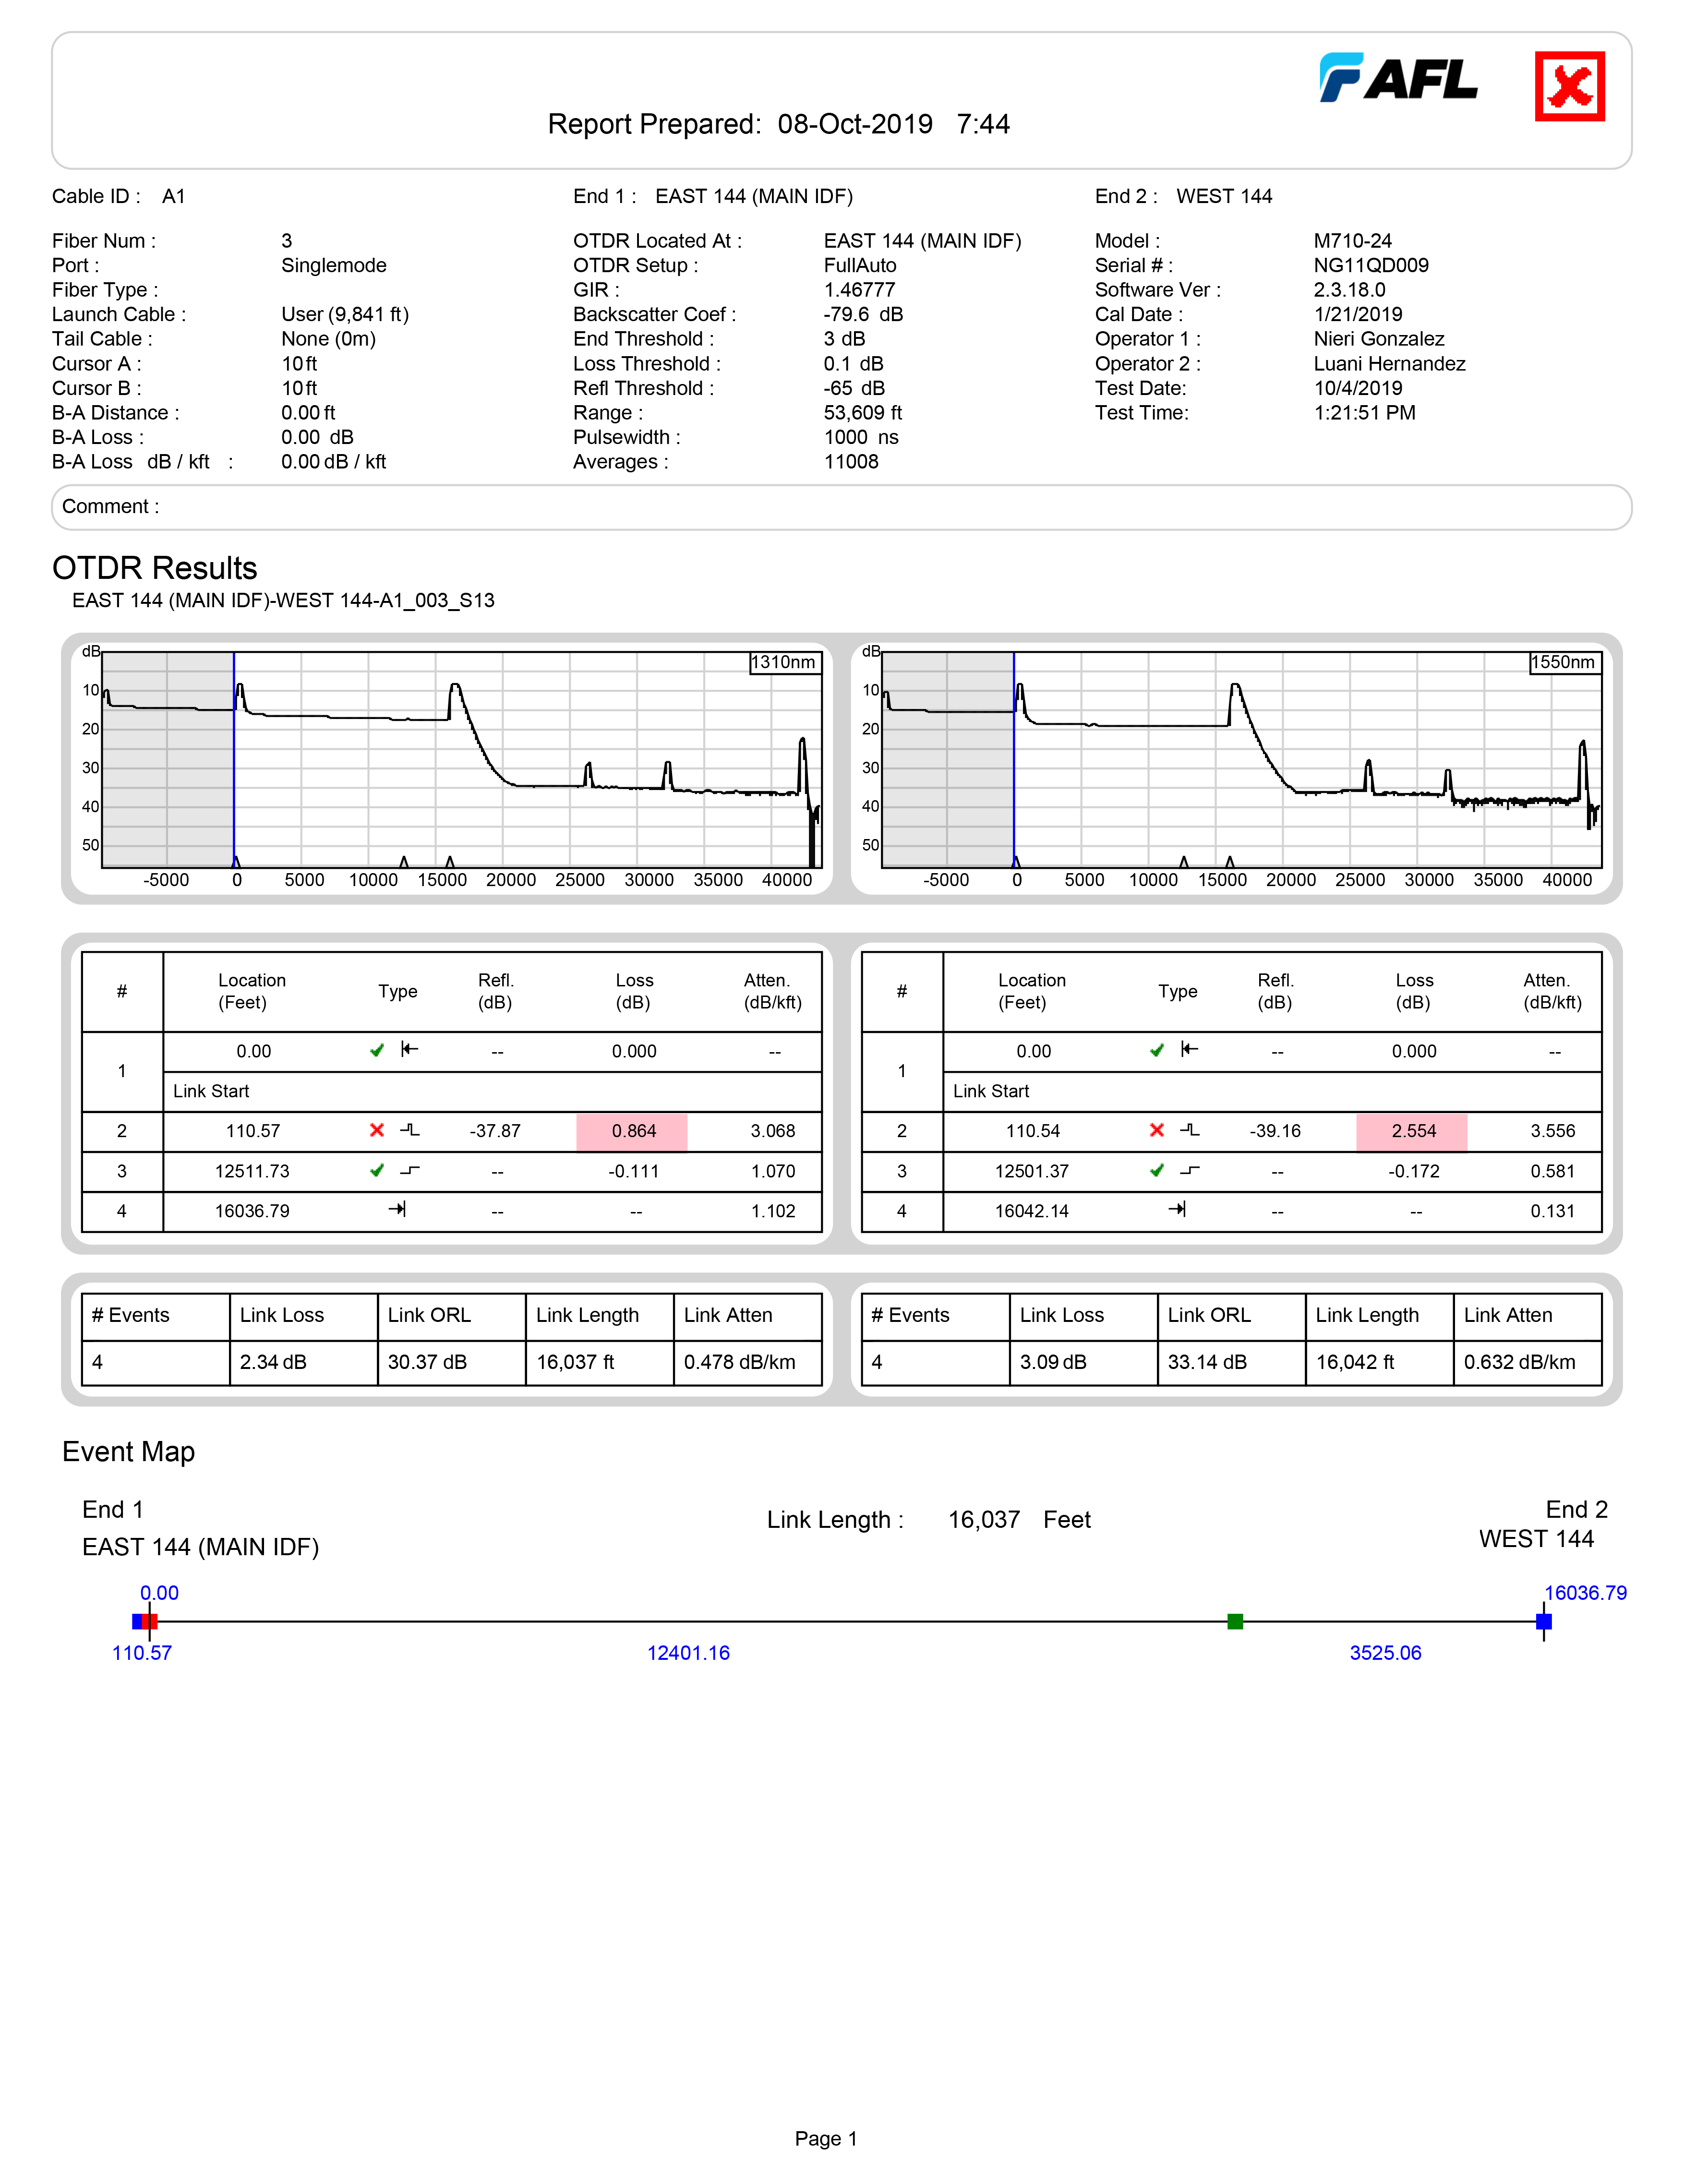Click the 1550nm wavelength label on the trace
This screenshot has height=2184, width=1684.
pos(1564,662)
